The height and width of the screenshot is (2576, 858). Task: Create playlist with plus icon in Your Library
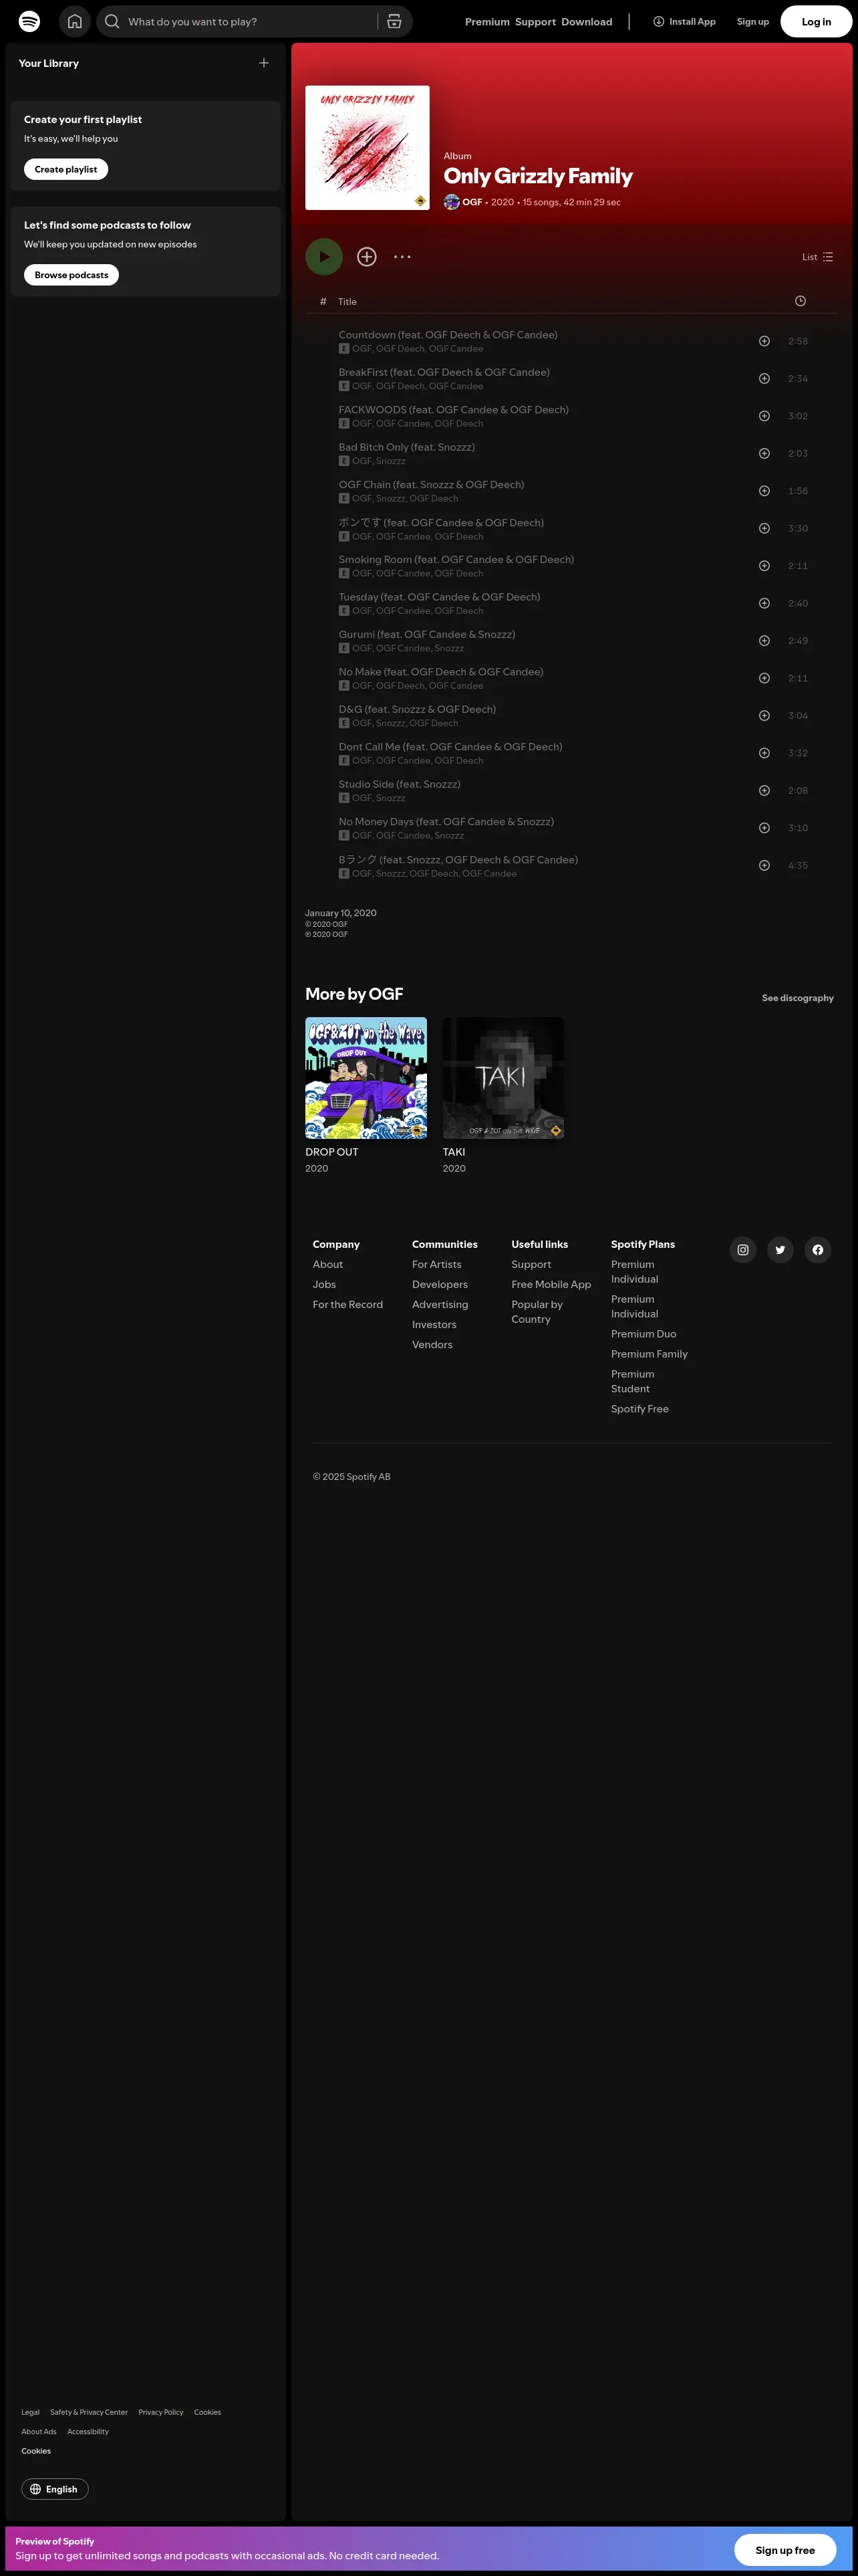264,63
